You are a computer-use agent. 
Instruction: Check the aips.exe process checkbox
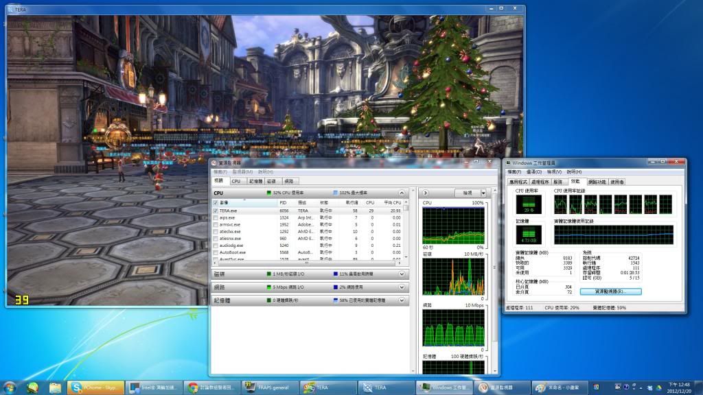coord(216,217)
